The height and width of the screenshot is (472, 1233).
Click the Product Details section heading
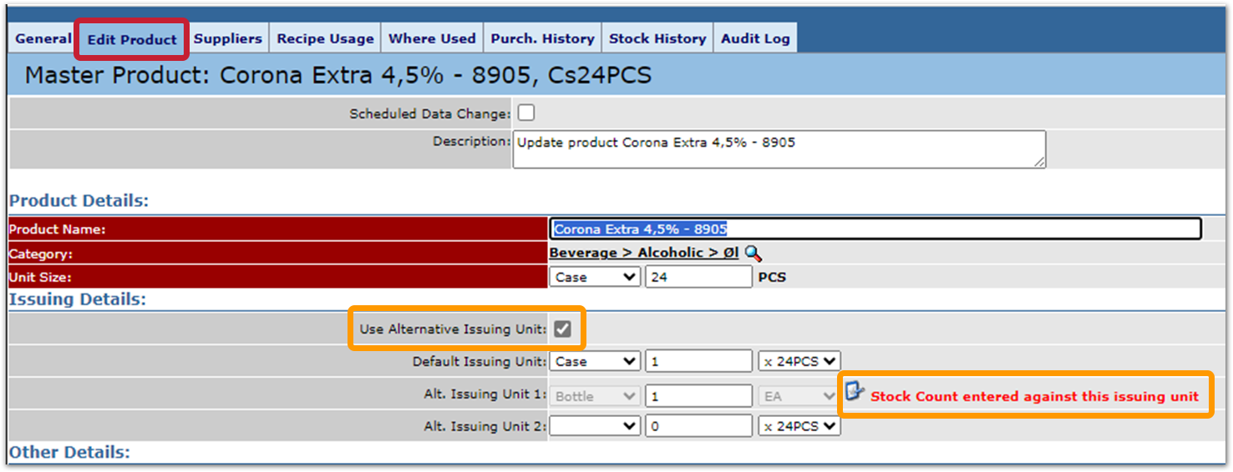point(79,201)
